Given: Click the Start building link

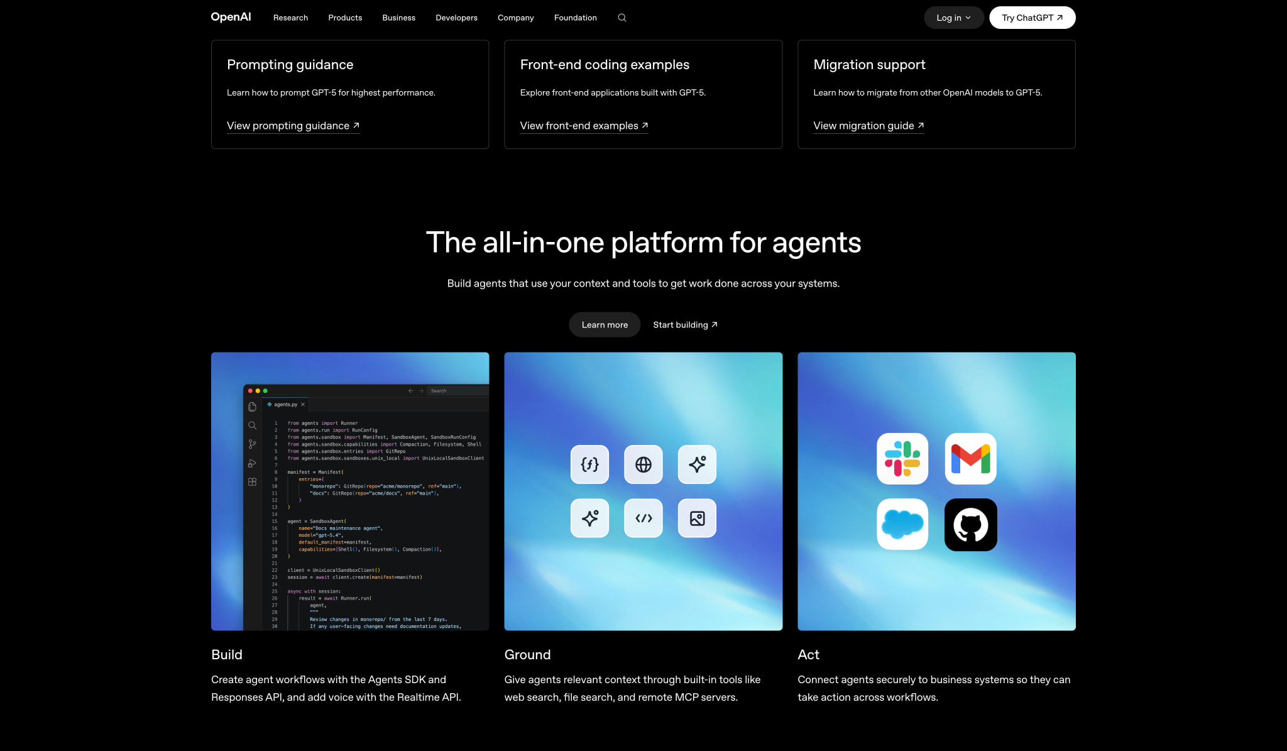Looking at the screenshot, I should [x=685, y=325].
